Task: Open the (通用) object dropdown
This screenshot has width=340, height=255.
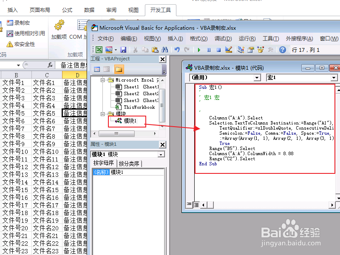Action: 257,78
